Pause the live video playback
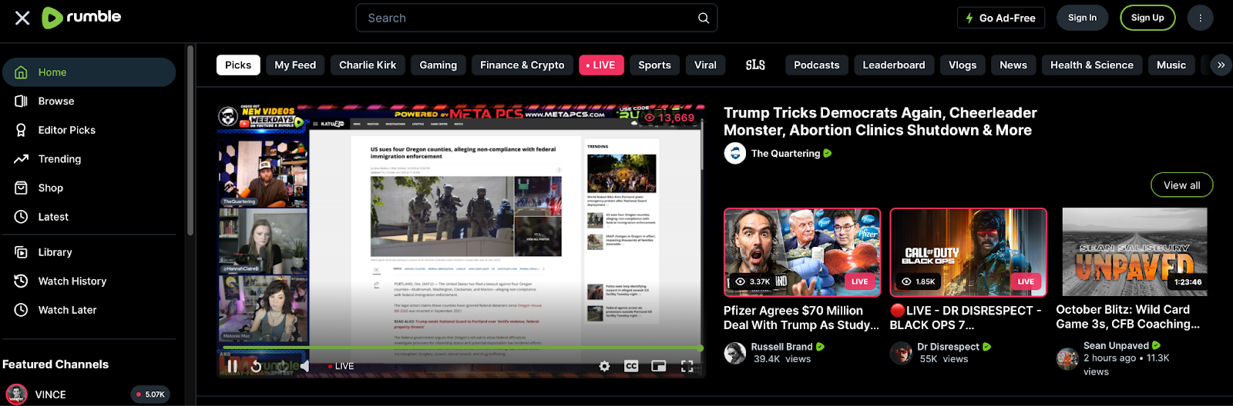This screenshot has width=1233, height=406. pos(233,366)
